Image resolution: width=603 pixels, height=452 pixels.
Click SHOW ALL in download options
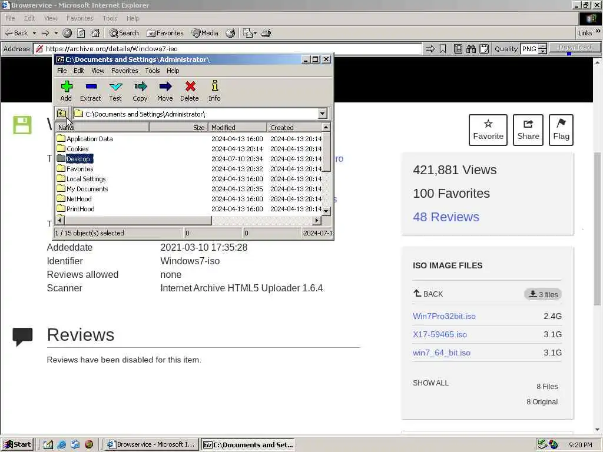(x=430, y=383)
